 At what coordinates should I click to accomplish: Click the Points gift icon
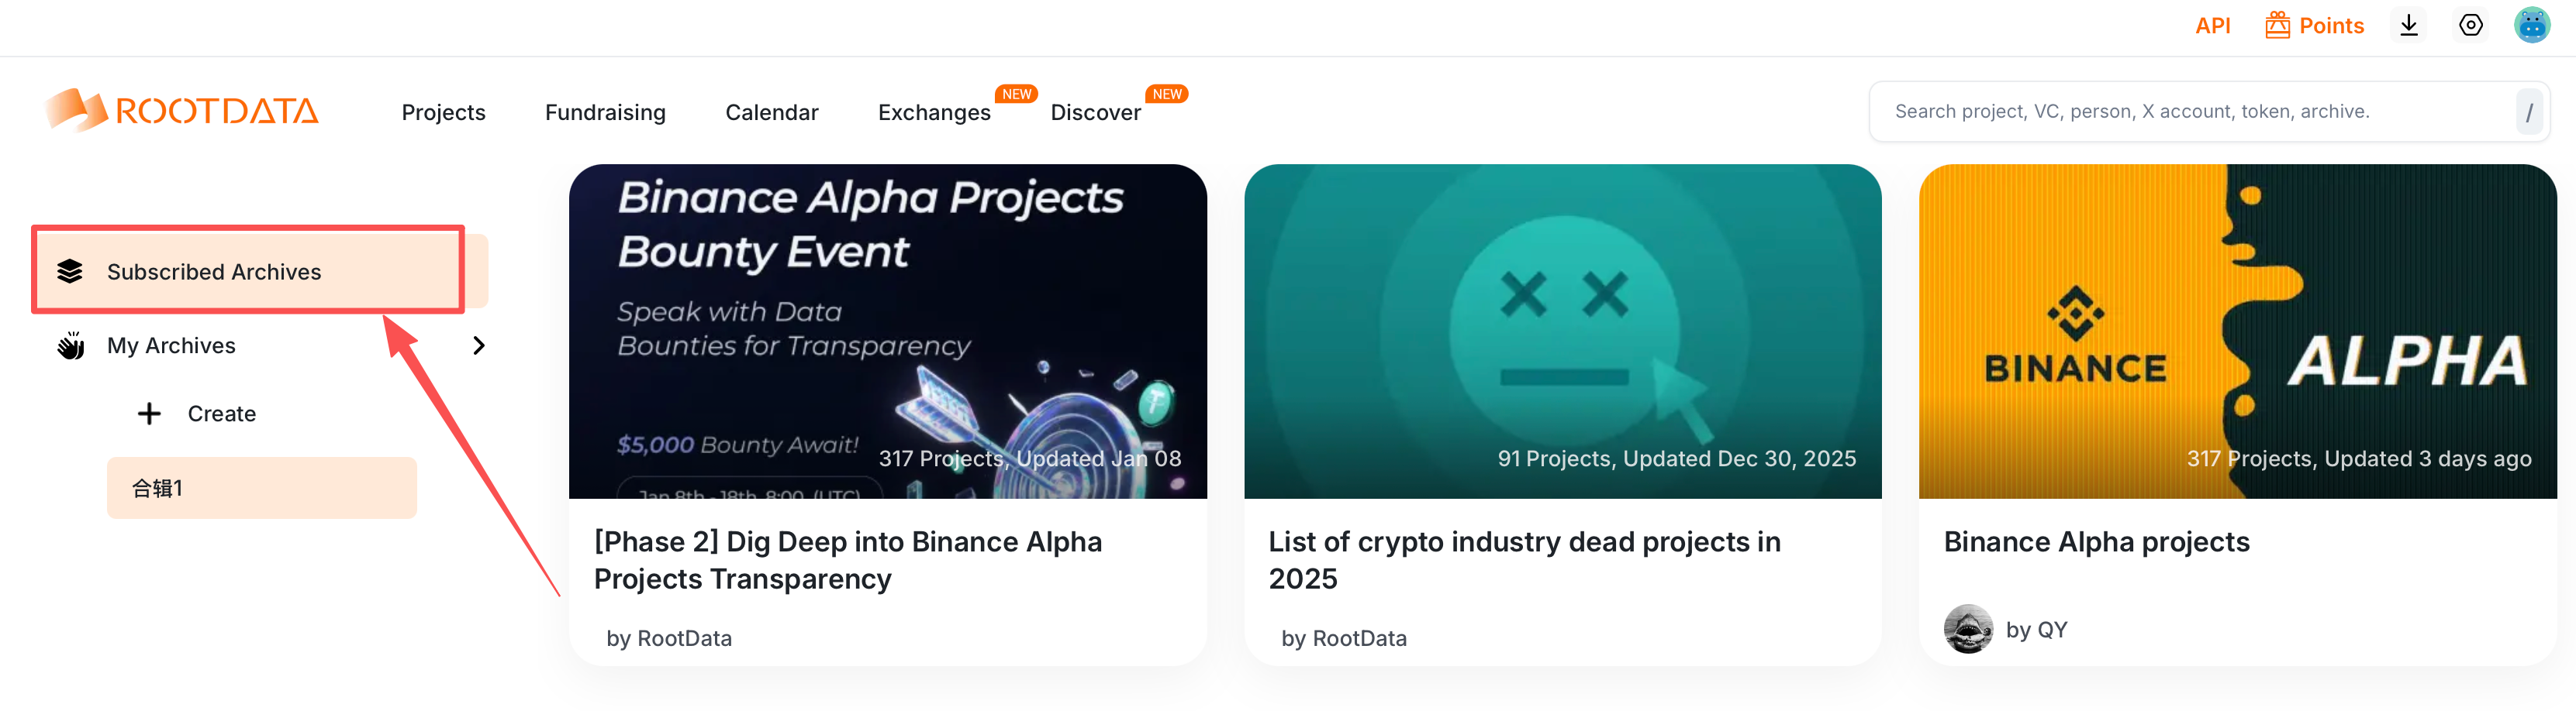click(2277, 26)
